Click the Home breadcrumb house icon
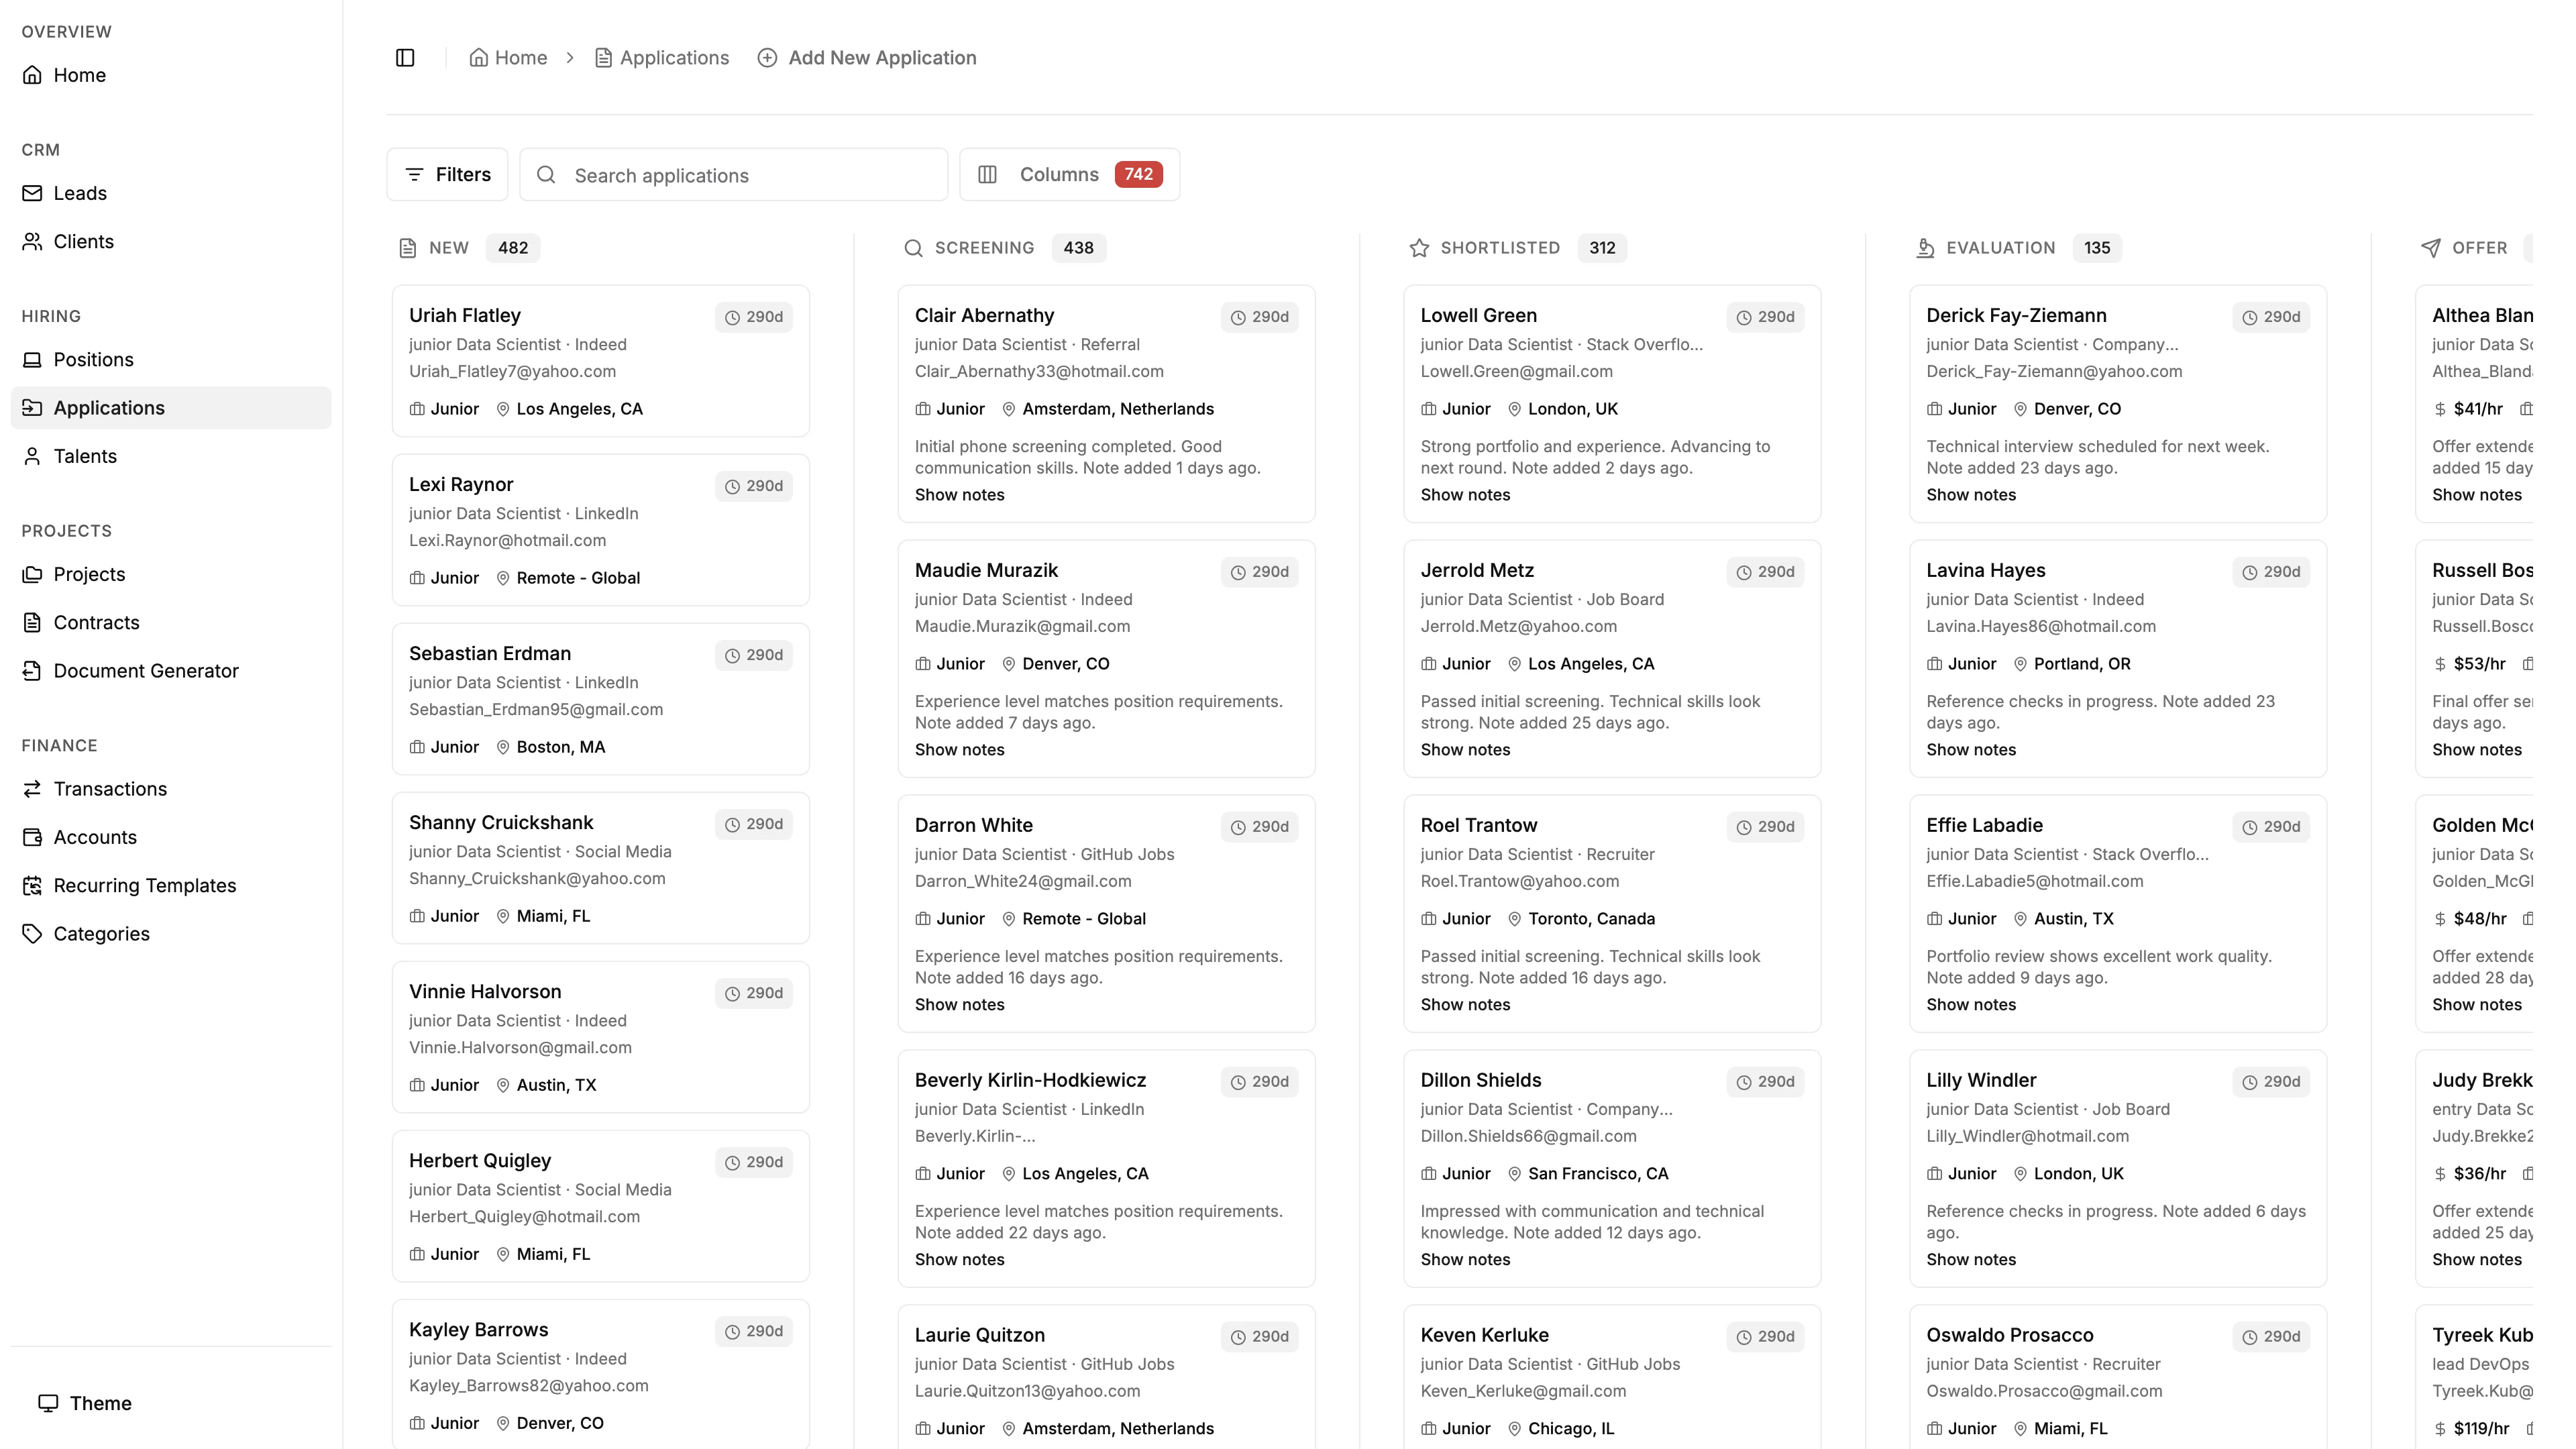The image size is (2576, 1449). coord(479,58)
